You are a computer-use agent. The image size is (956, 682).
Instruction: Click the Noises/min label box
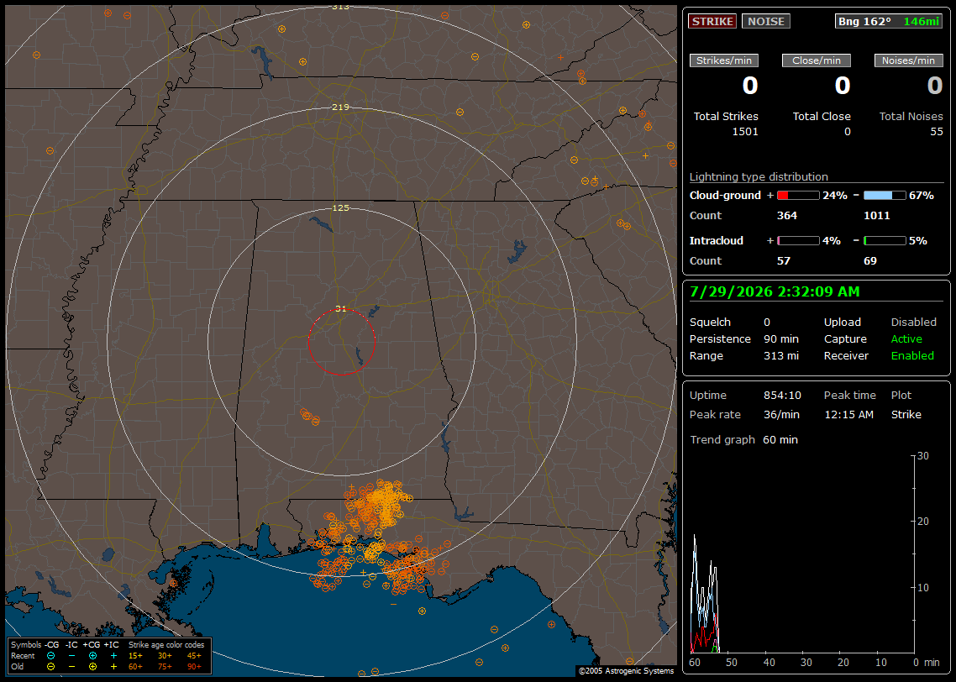(x=908, y=60)
